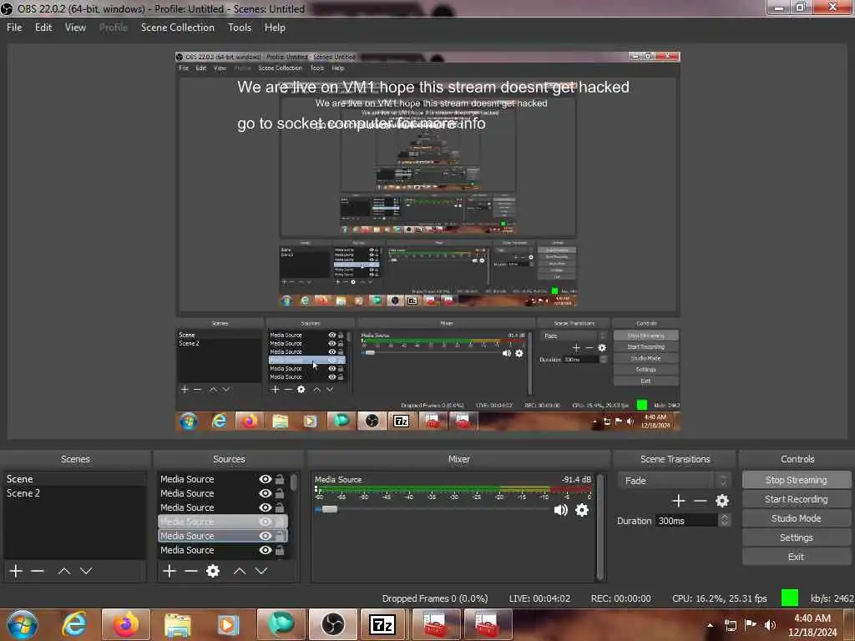Add a scene transition with the plus icon
Image resolution: width=855 pixels, height=641 pixels.
tap(678, 501)
